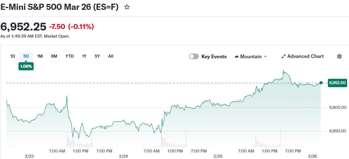The height and width of the screenshot is (159, 349).
Task: Click the E-Mini S&P 500 Mar 26 title
Action: coord(60,7)
